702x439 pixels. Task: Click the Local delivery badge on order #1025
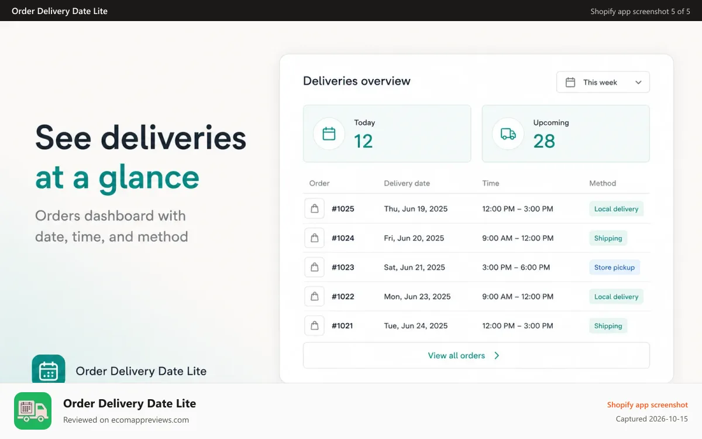pos(616,209)
